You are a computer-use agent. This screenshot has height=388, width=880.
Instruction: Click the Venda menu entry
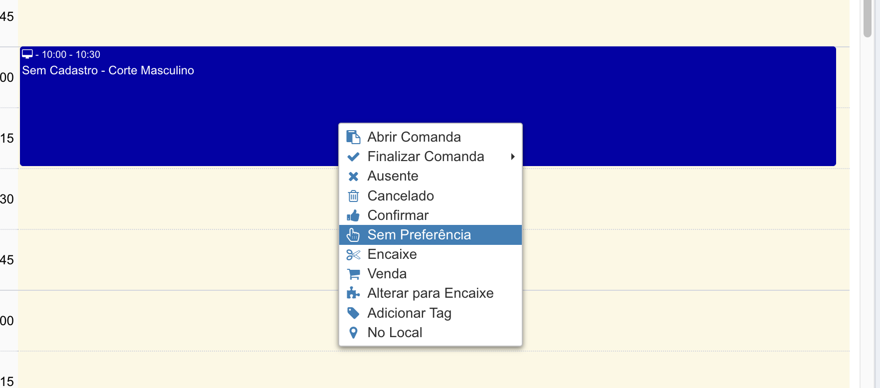387,274
